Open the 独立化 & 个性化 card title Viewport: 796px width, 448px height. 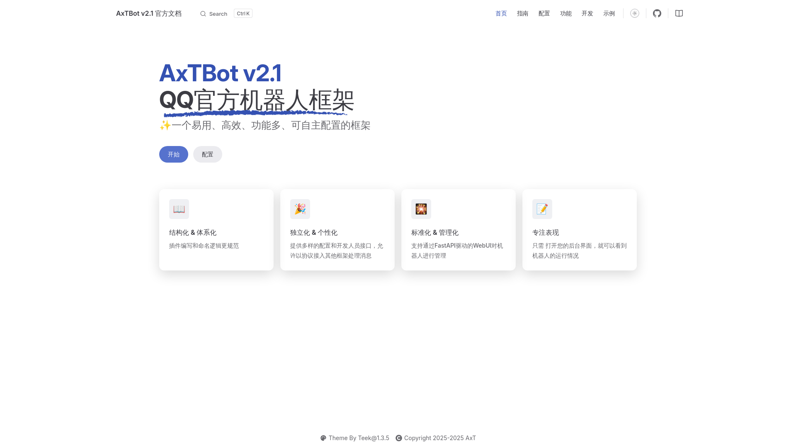pos(314,233)
